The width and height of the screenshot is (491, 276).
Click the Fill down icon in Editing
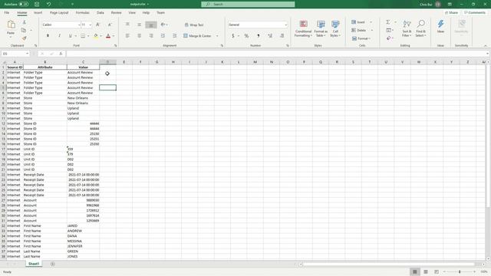389,30
